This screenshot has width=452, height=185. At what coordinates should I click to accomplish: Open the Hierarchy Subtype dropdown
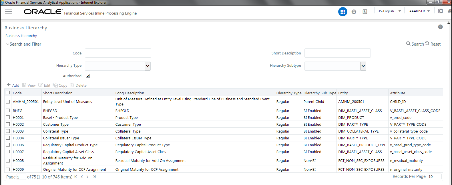(x=363, y=66)
